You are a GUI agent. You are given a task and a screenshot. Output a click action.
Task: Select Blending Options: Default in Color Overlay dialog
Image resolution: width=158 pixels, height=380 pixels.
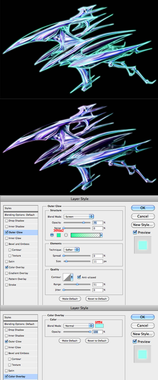click(21, 324)
